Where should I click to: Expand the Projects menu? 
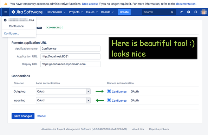tap(76, 12)
